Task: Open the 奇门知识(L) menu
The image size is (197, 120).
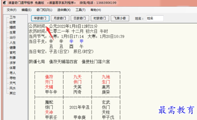Action: pyautogui.click(x=44, y=10)
